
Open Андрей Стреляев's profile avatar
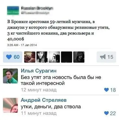point(11,105)
